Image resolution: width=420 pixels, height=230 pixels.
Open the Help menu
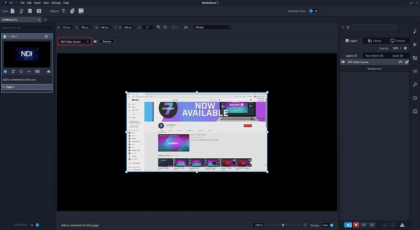[x=66, y=3]
